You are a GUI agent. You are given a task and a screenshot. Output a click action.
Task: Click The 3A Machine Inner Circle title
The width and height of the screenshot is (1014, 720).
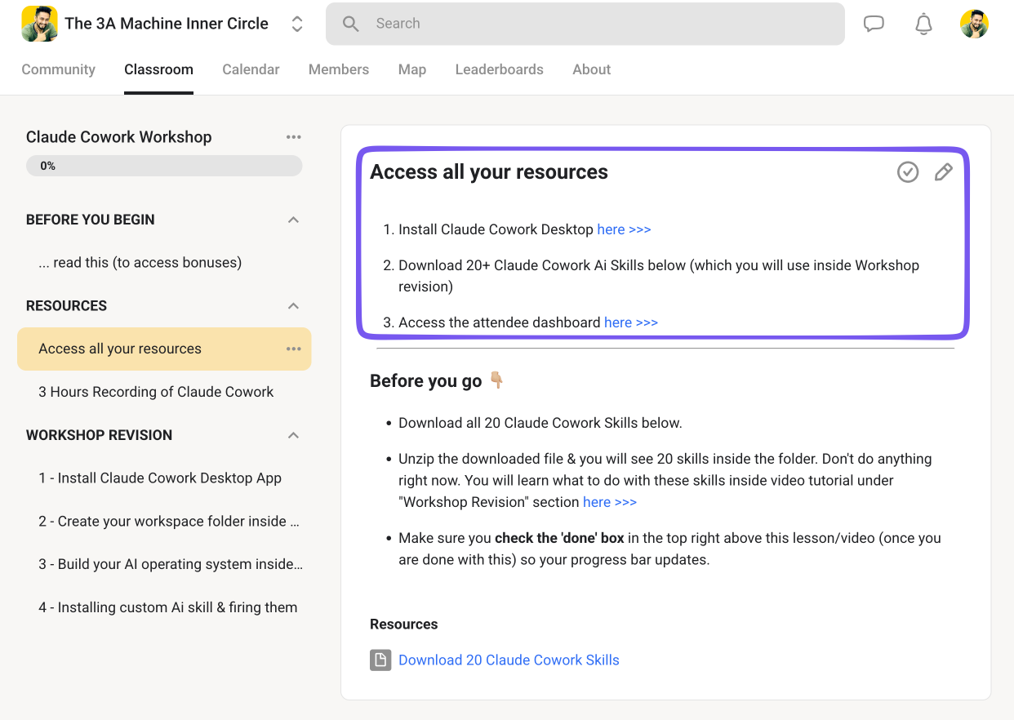167,24
